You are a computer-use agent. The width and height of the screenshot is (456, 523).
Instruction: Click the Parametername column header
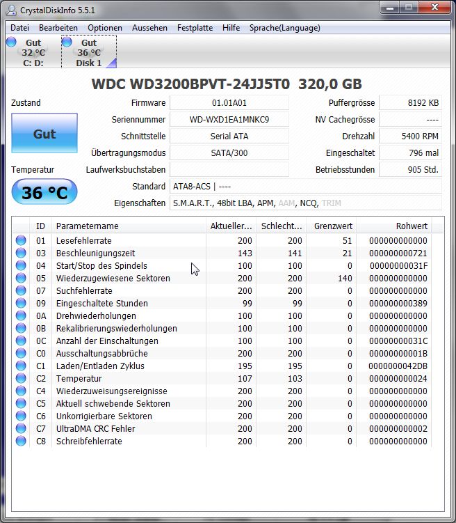(129, 226)
